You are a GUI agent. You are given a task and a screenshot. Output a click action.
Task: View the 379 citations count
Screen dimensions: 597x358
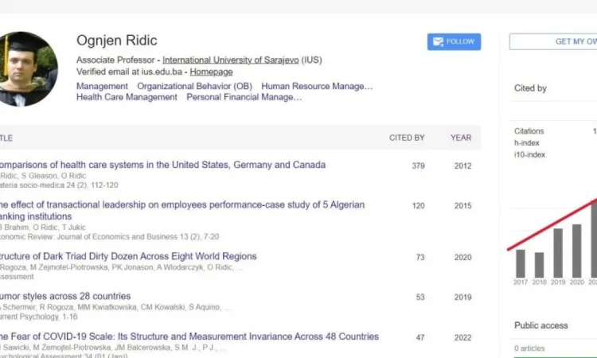418,166
